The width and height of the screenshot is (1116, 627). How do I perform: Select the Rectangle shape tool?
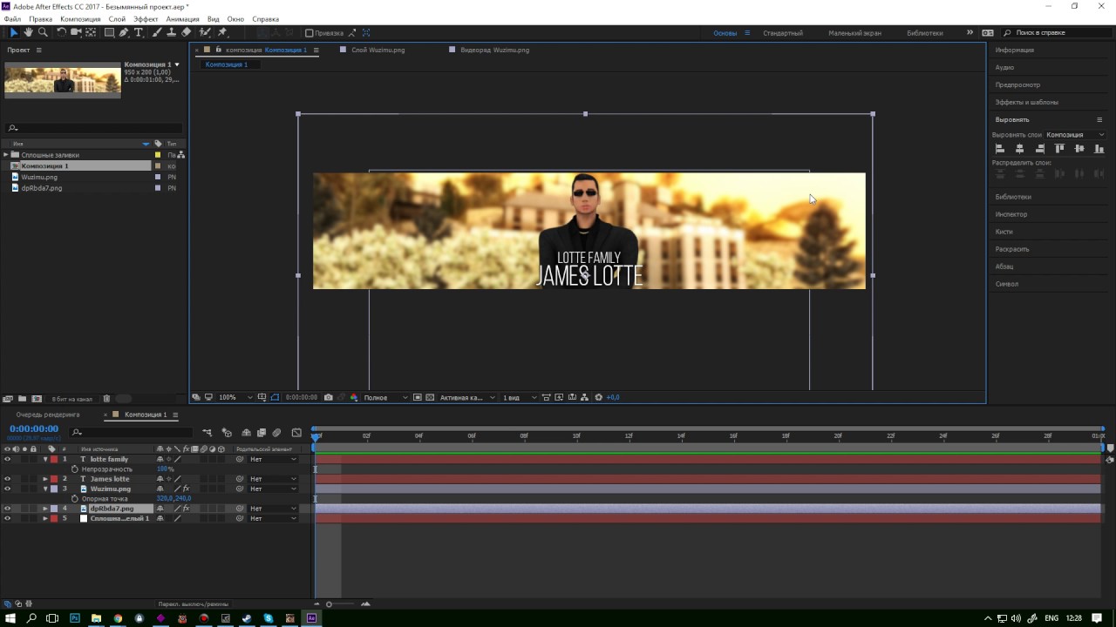(109, 32)
